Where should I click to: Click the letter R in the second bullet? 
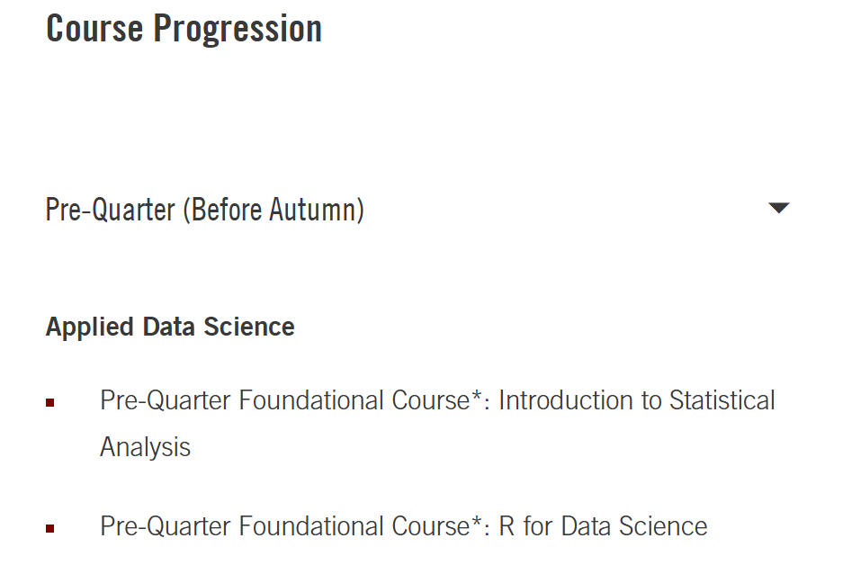coord(507,526)
